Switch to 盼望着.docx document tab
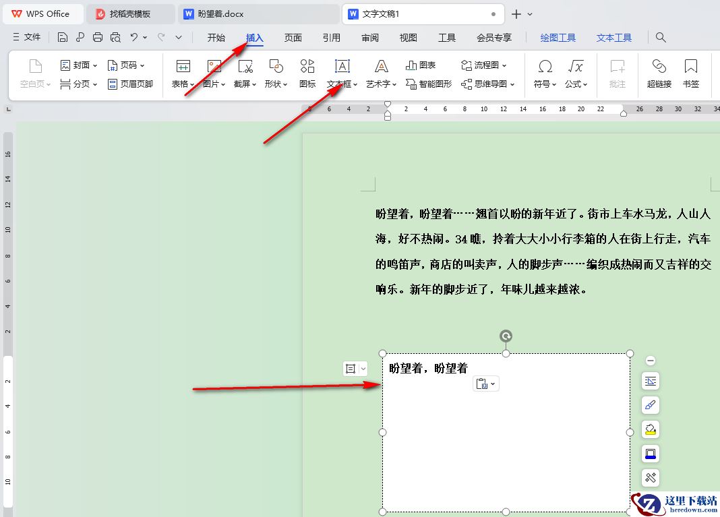This screenshot has height=517, width=720. [x=258, y=14]
